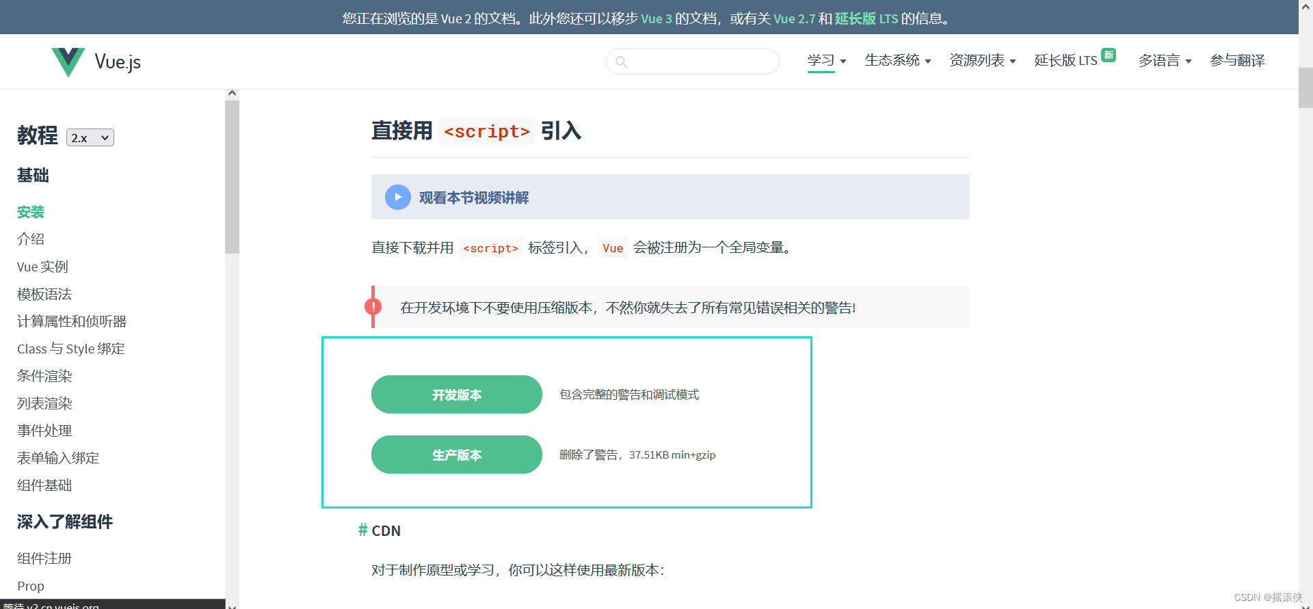Click text 删除了警告，37.51KB min+gzip
Viewport: 1313px width, 609px height.
[x=637, y=455]
